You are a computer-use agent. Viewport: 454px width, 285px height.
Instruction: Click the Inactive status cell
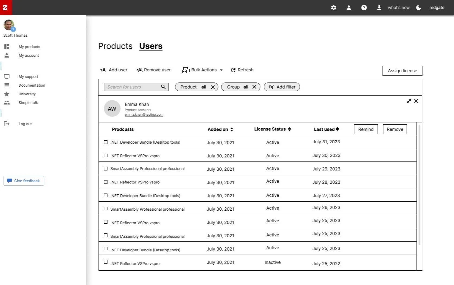pyautogui.click(x=273, y=262)
